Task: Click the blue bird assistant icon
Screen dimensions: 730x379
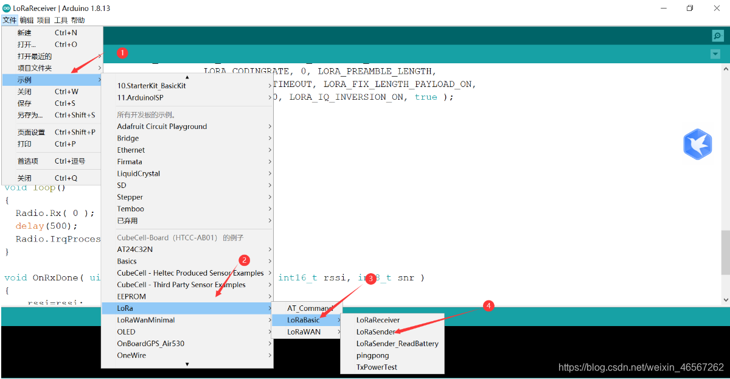Action: 697,144
